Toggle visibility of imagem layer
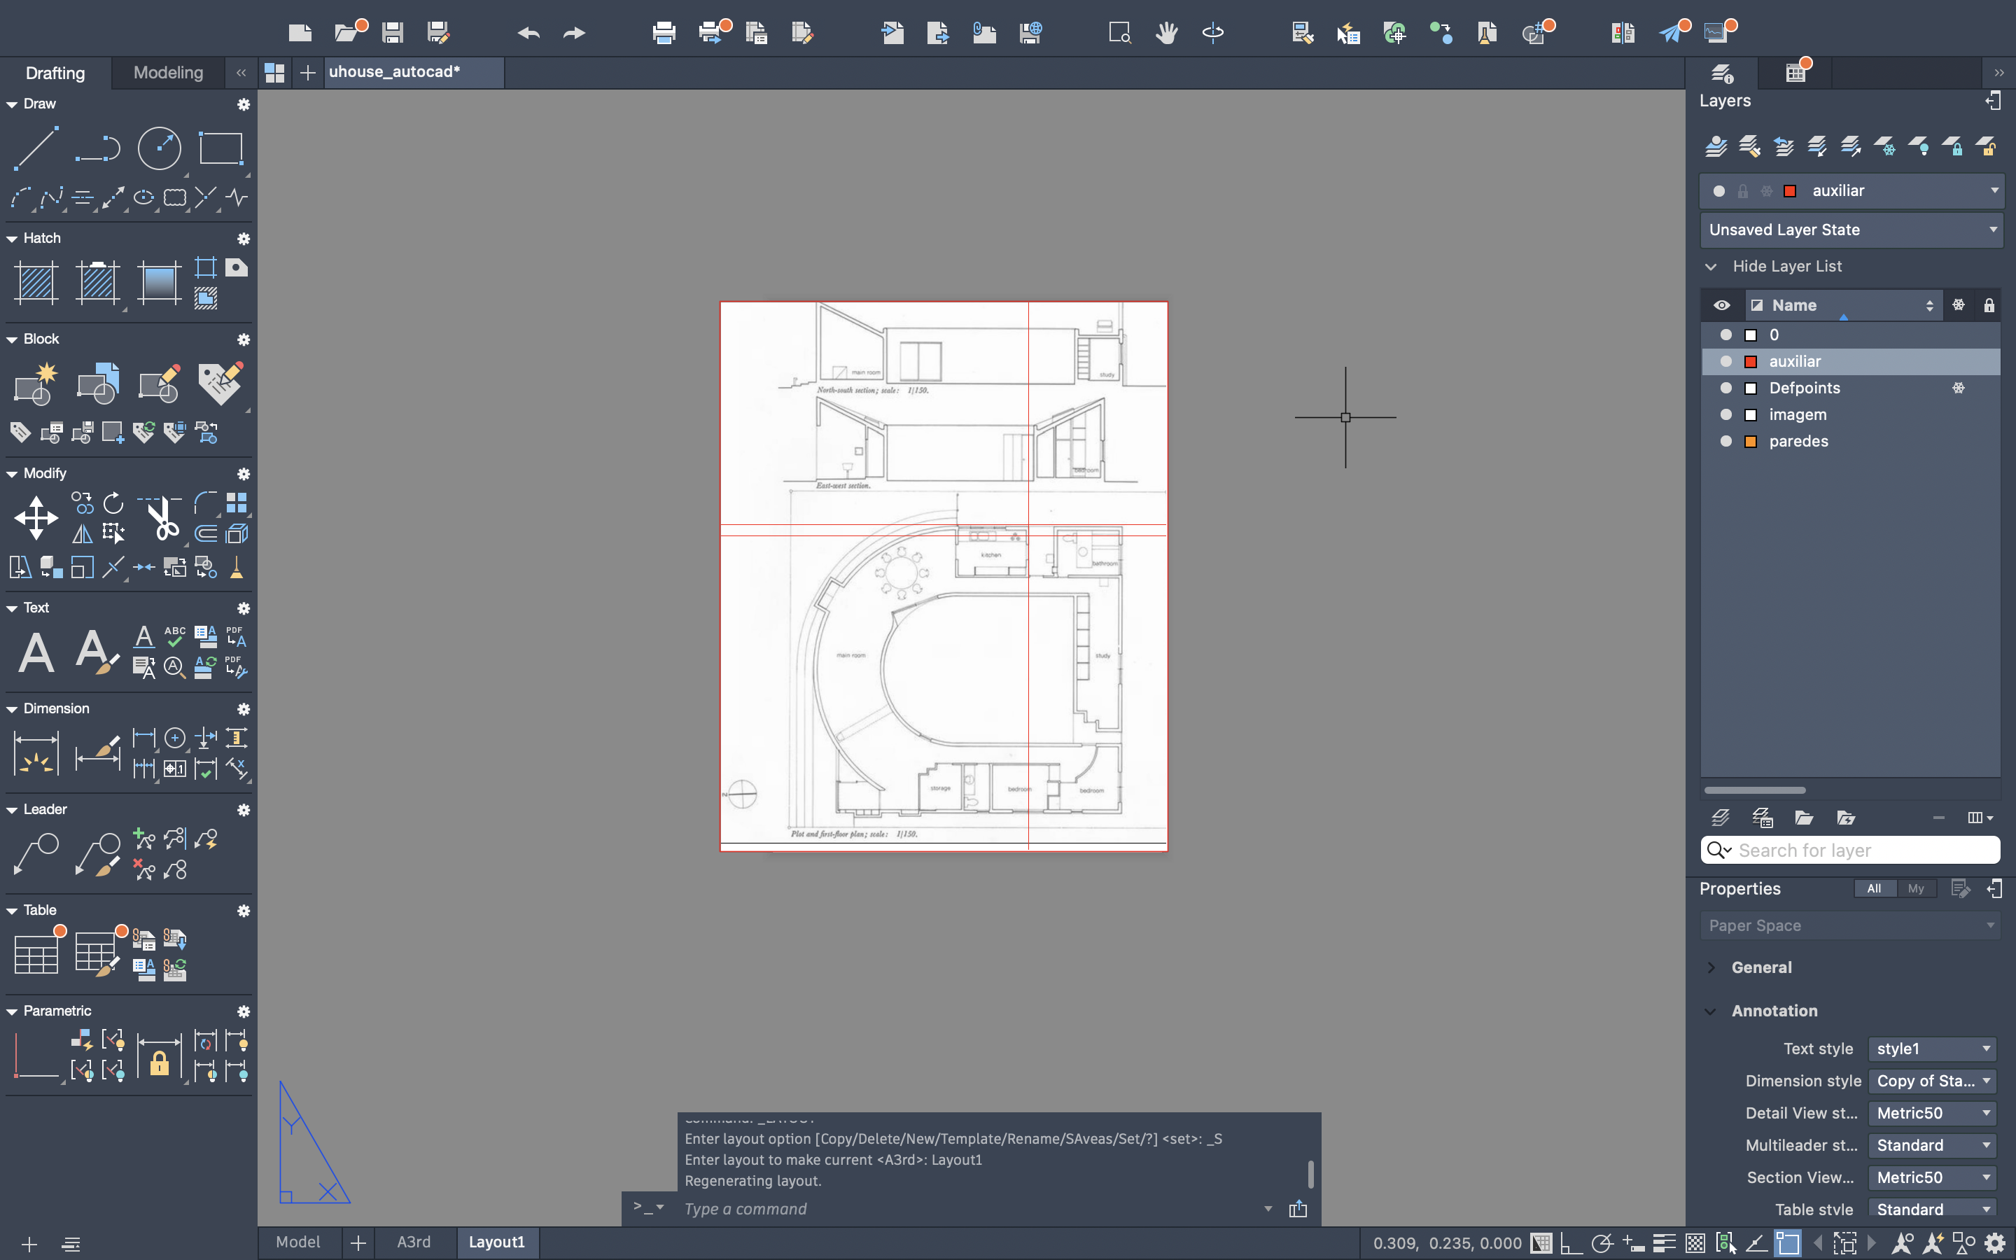 click(x=1725, y=414)
